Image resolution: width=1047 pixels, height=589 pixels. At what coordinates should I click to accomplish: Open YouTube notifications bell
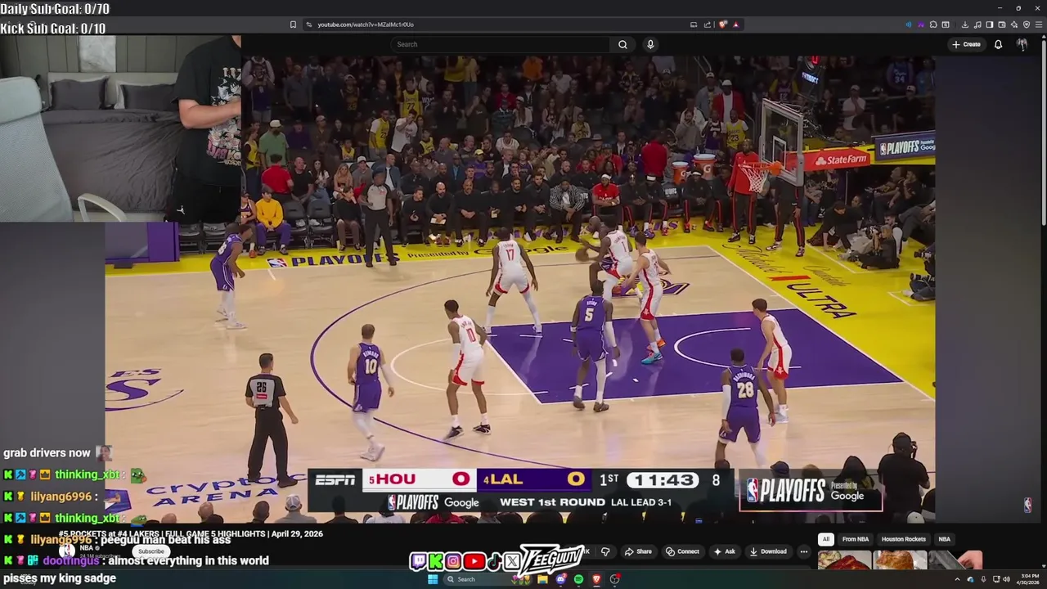coord(998,44)
